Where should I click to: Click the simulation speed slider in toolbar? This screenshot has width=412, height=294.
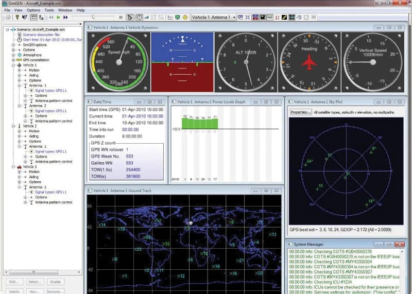pyautogui.click(x=93, y=18)
